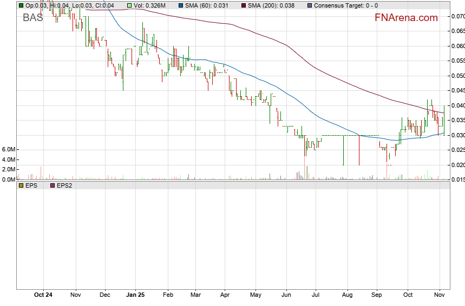Click the Oct 24 date axis label
The height and width of the screenshot is (306, 465).
pyautogui.click(x=43, y=295)
